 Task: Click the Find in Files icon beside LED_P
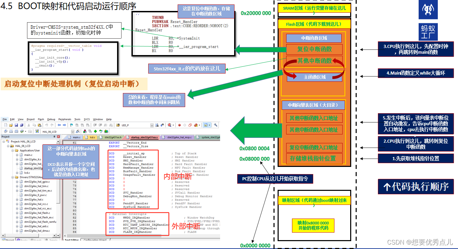pyautogui.click(x=118, y=125)
